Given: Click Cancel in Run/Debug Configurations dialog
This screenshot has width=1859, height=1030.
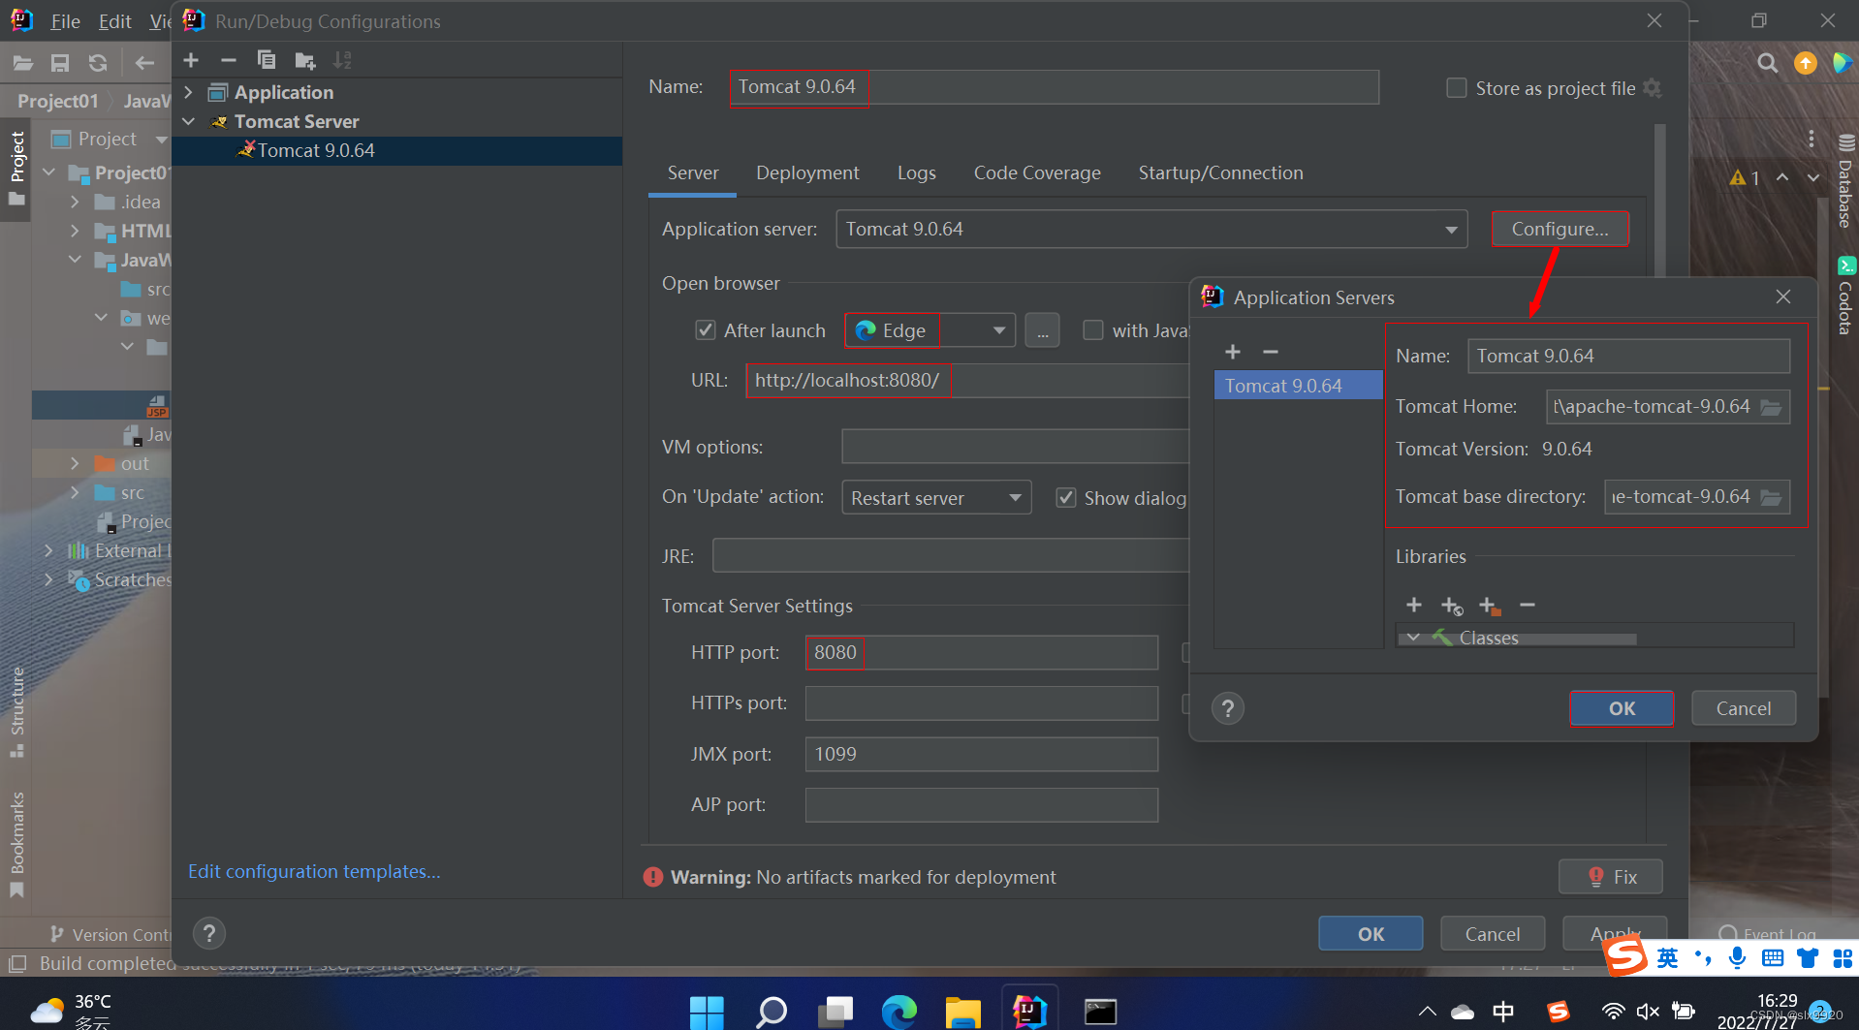Looking at the screenshot, I should point(1492,934).
